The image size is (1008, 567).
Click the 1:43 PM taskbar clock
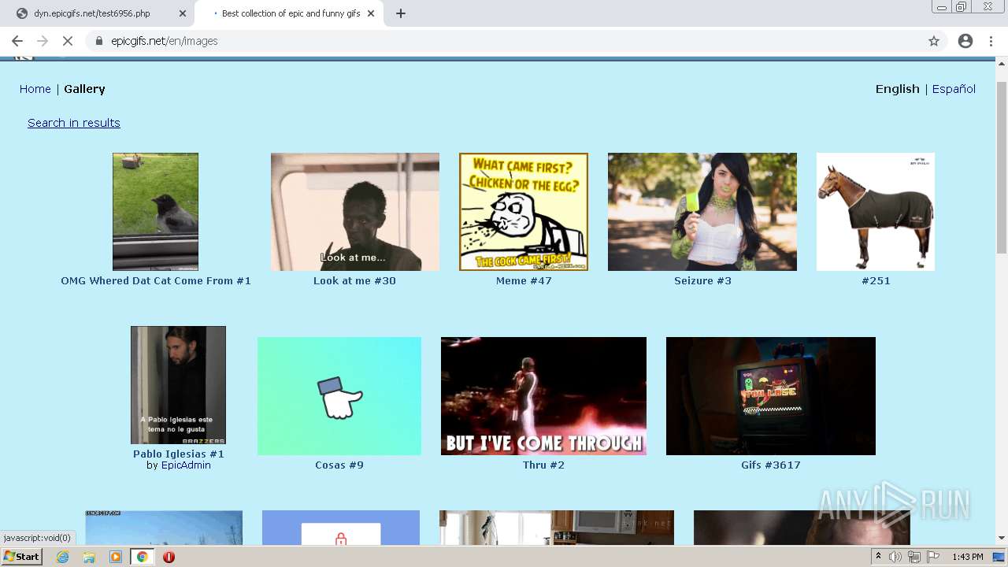point(967,557)
